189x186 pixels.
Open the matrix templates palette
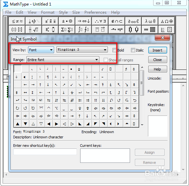pyautogui.click(x=150, y=29)
